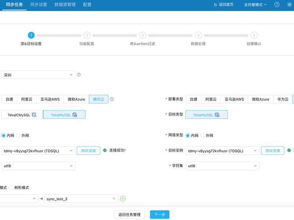Click the 连接成功! status text
294x220 pixels.
click(x=117, y=150)
